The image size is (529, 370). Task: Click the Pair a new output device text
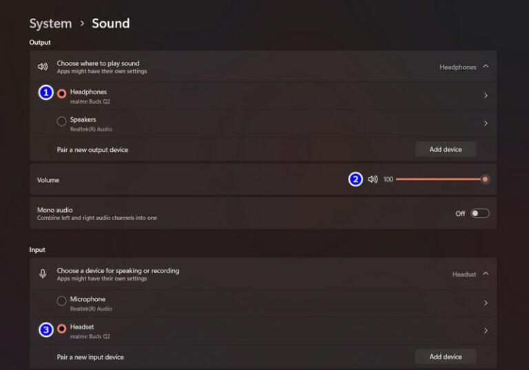point(92,150)
